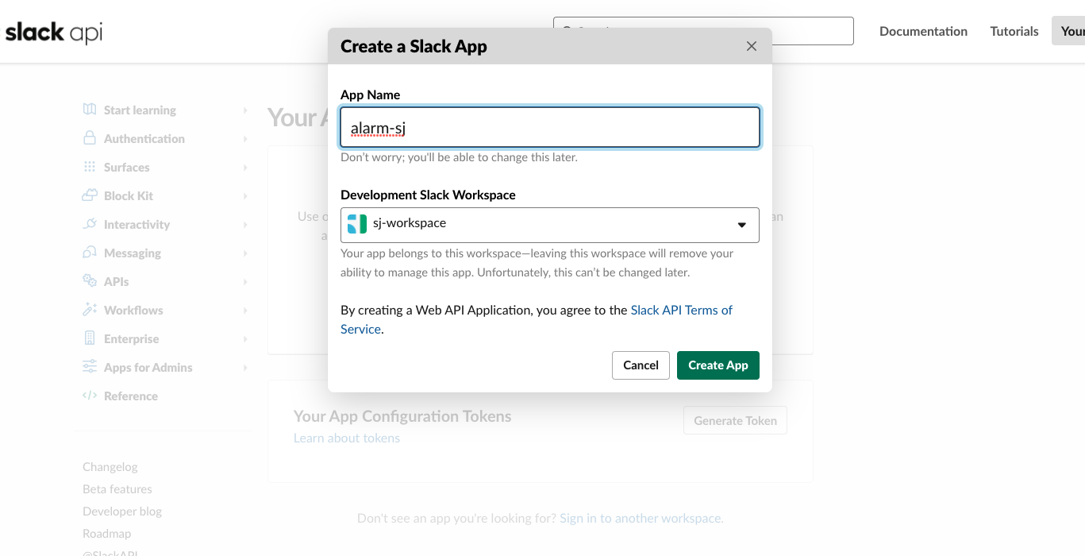Click the Slack API logo
Viewport: 1085px width, 556px height.
coord(54,32)
